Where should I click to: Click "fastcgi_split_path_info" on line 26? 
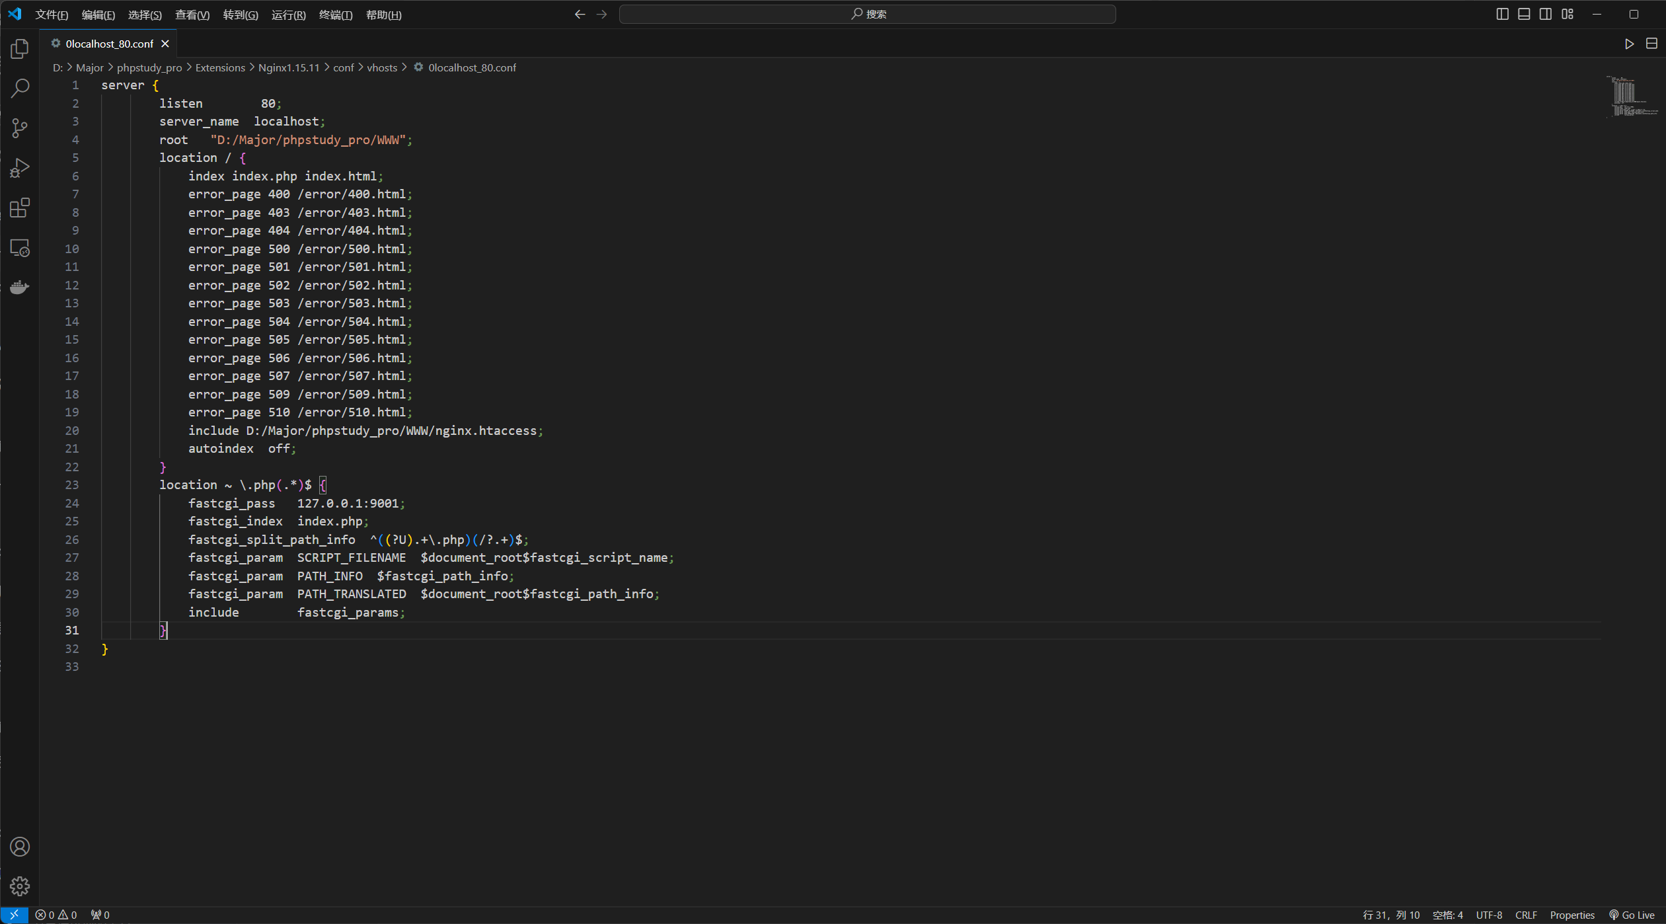click(x=272, y=539)
